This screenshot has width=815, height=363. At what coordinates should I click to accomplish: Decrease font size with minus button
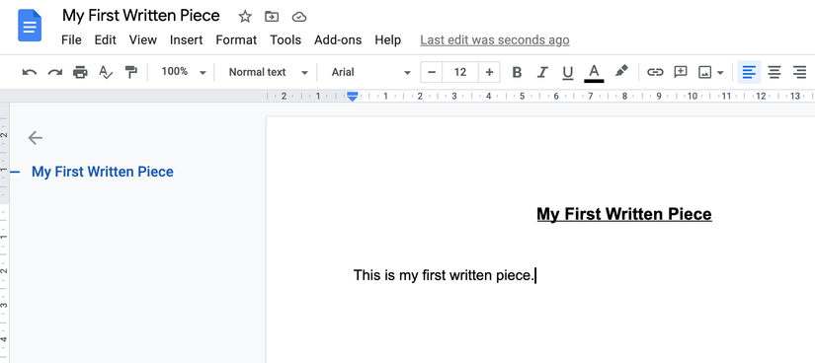432,72
